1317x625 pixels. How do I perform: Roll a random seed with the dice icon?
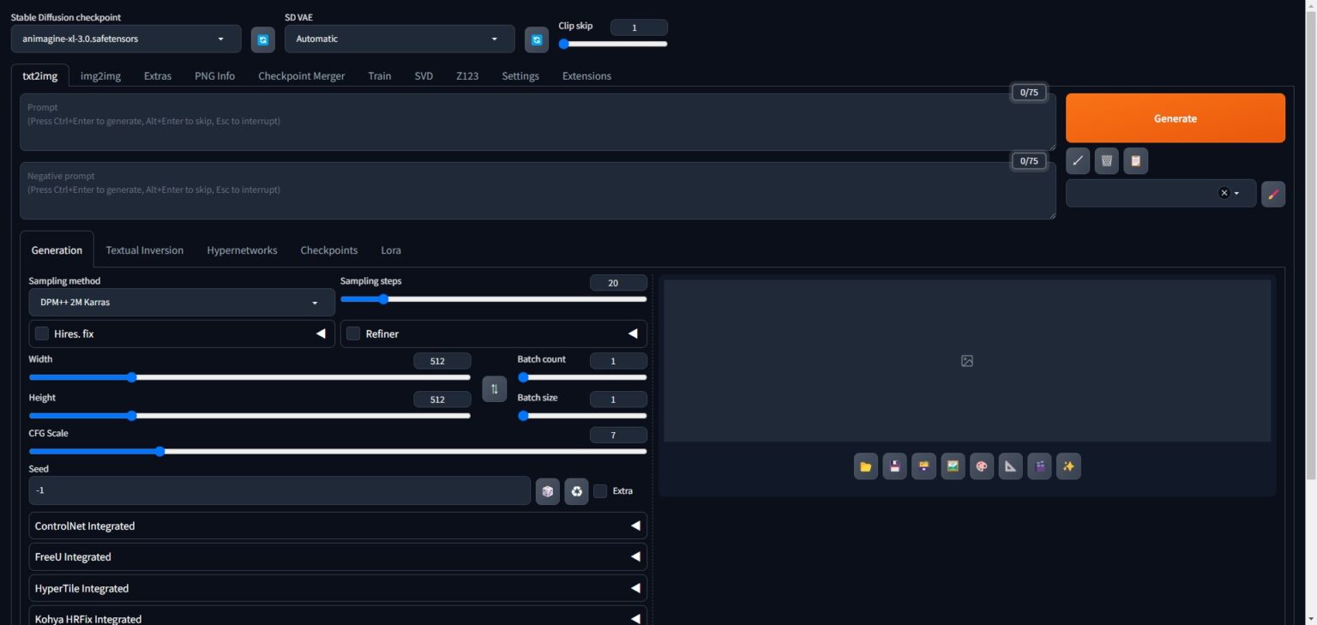click(x=548, y=490)
